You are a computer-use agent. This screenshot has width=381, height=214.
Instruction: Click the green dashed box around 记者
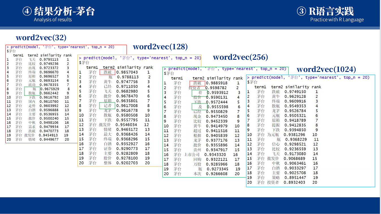coord(107,106)
